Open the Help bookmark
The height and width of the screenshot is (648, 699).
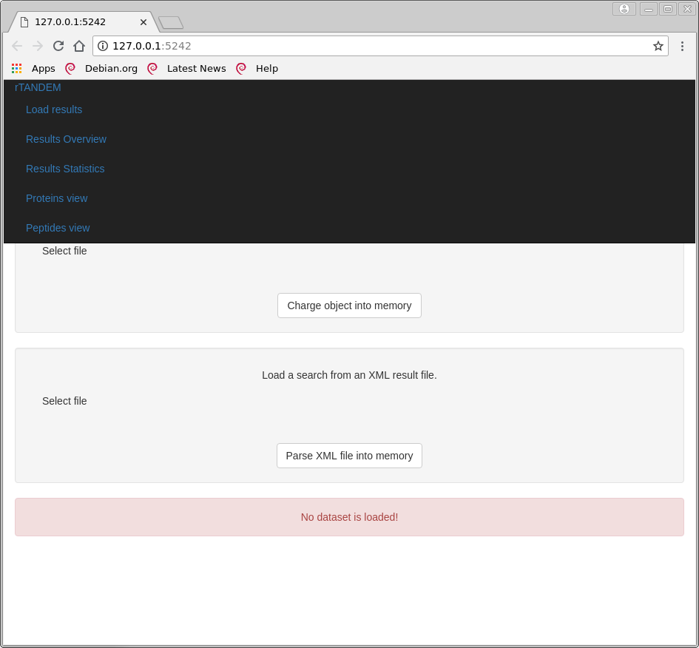coord(257,68)
